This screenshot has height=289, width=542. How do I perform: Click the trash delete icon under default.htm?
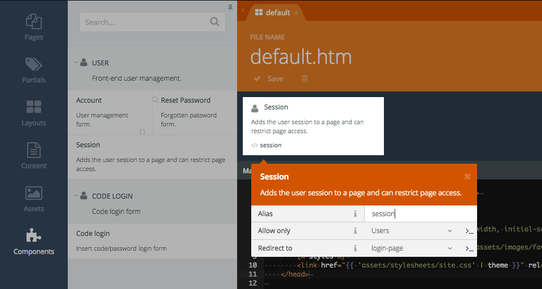click(x=304, y=78)
